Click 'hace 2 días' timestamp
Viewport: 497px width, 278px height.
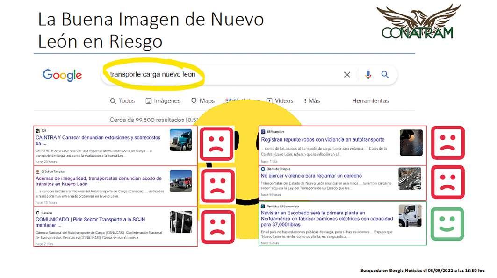click(x=44, y=244)
